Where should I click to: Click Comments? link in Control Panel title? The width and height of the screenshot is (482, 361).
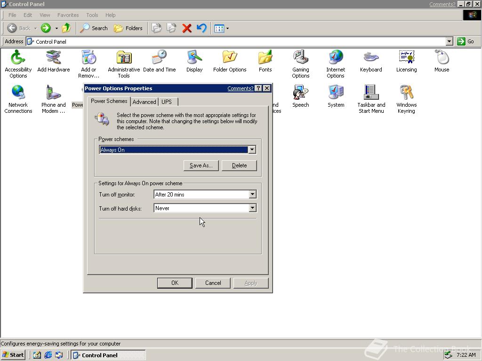coord(442,4)
